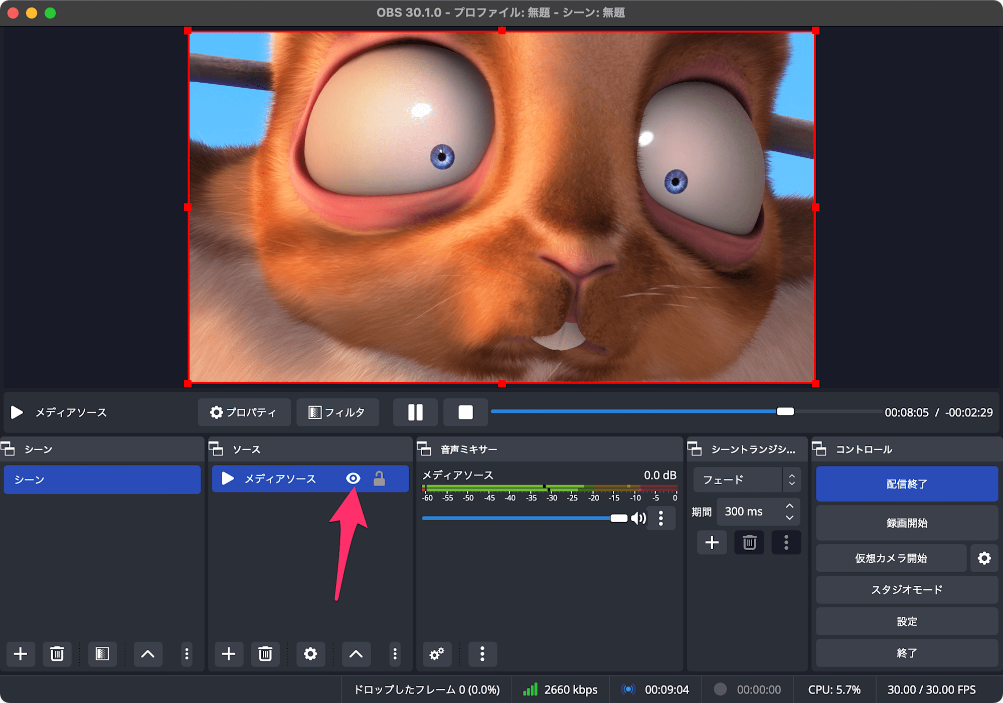Click CPU: 5.7% status entry
The image size is (1003, 703).
(834, 690)
